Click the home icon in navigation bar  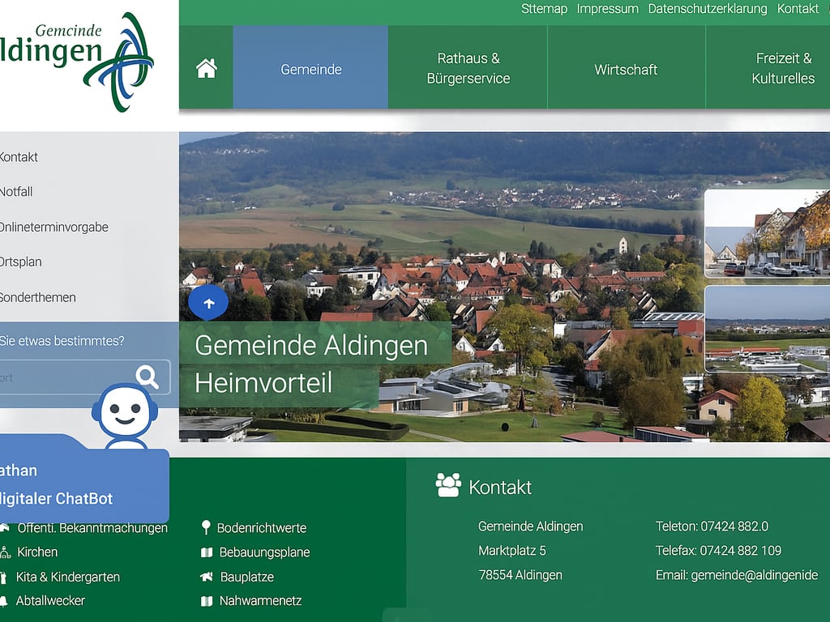[207, 69]
